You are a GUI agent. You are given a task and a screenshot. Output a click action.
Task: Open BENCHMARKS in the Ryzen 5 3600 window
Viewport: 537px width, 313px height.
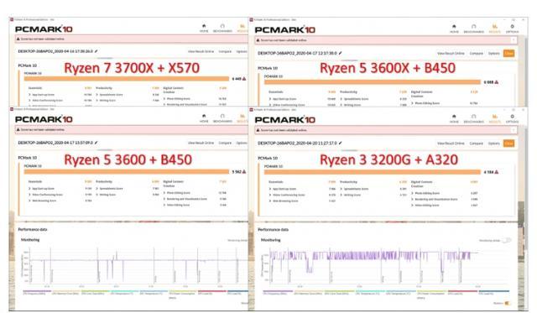222,117
